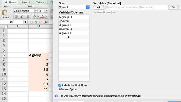This screenshot has height=102, width=181.
Task: Uncheck Labels In First Row
Action: click(x=60, y=85)
